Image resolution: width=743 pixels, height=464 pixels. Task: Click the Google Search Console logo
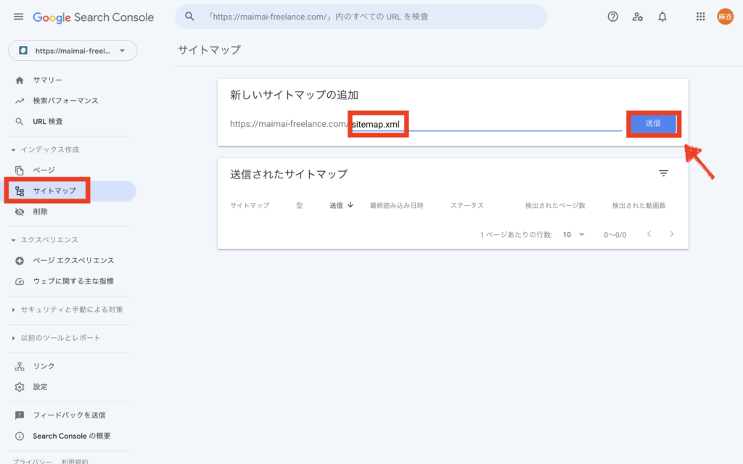coord(94,17)
